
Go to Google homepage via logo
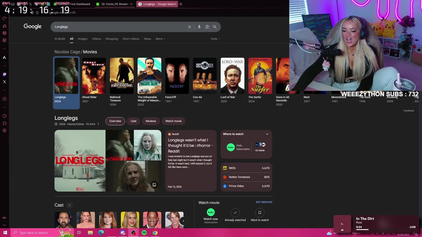(x=32, y=27)
